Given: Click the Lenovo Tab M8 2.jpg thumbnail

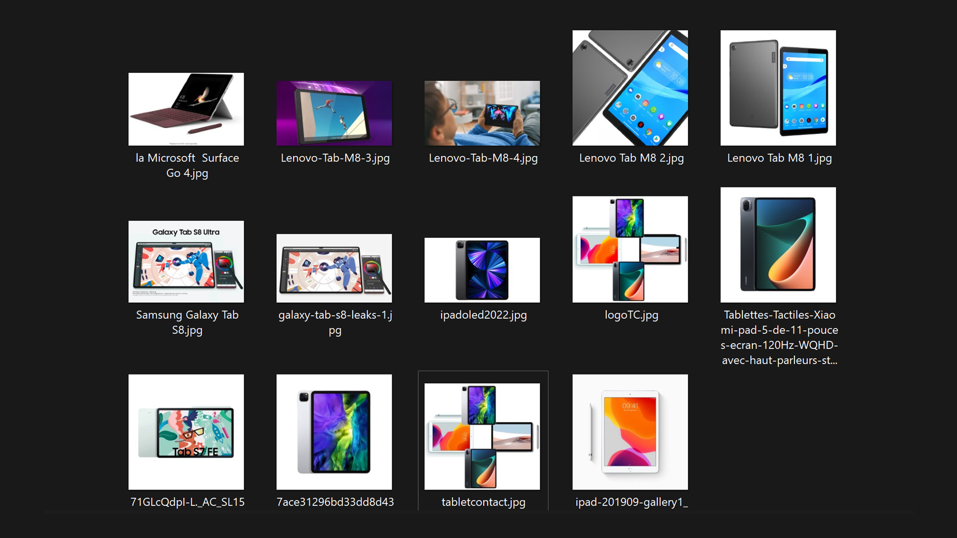Looking at the screenshot, I should pos(630,88).
